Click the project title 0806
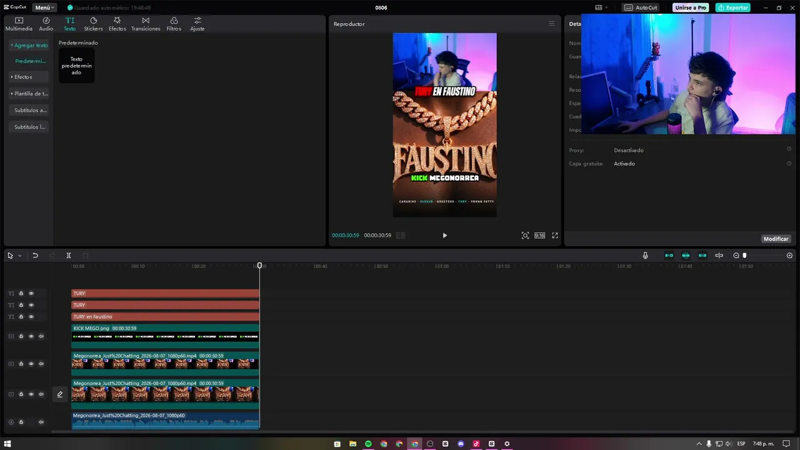Viewport: 800px width, 450px height. pos(381,7)
